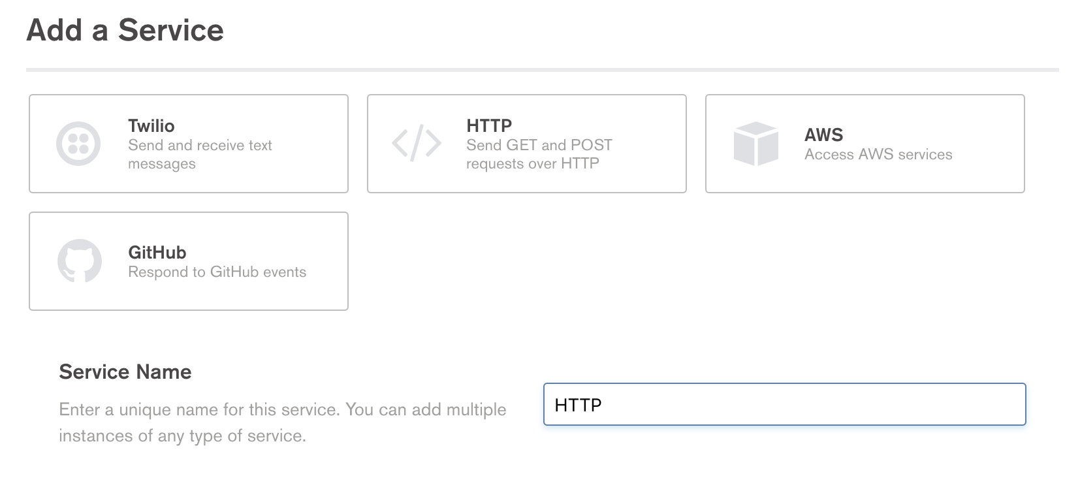Click the Twilio logo icon
1080x478 pixels.
[x=78, y=144]
